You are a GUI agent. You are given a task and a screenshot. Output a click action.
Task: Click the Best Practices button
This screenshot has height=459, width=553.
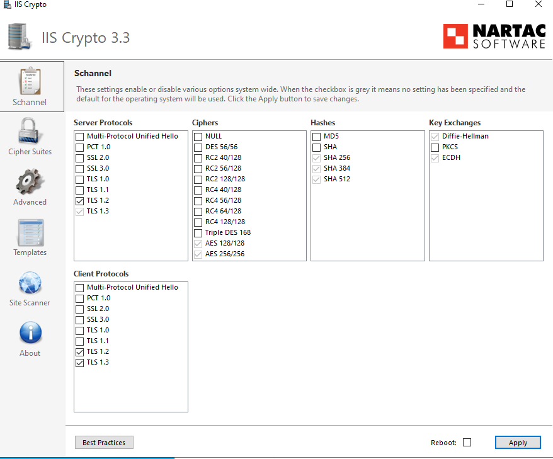104,442
